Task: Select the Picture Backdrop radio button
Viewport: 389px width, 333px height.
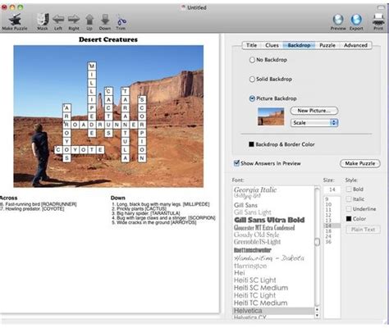Action: pos(252,98)
